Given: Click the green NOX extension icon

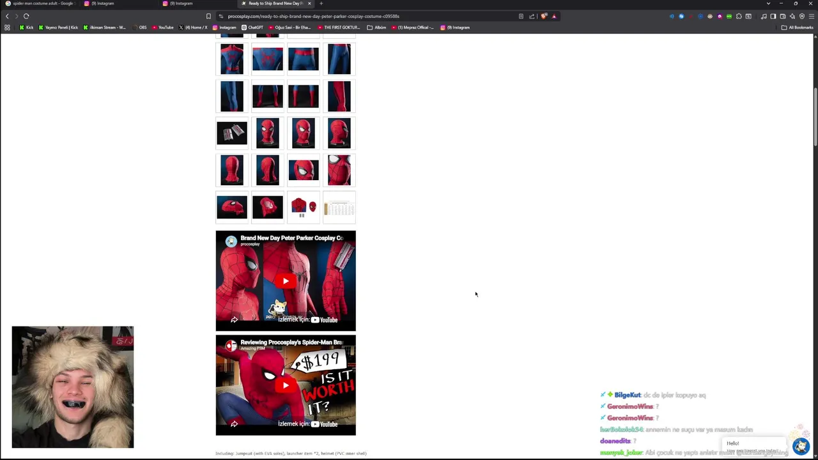Looking at the screenshot, I should coord(729,16).
